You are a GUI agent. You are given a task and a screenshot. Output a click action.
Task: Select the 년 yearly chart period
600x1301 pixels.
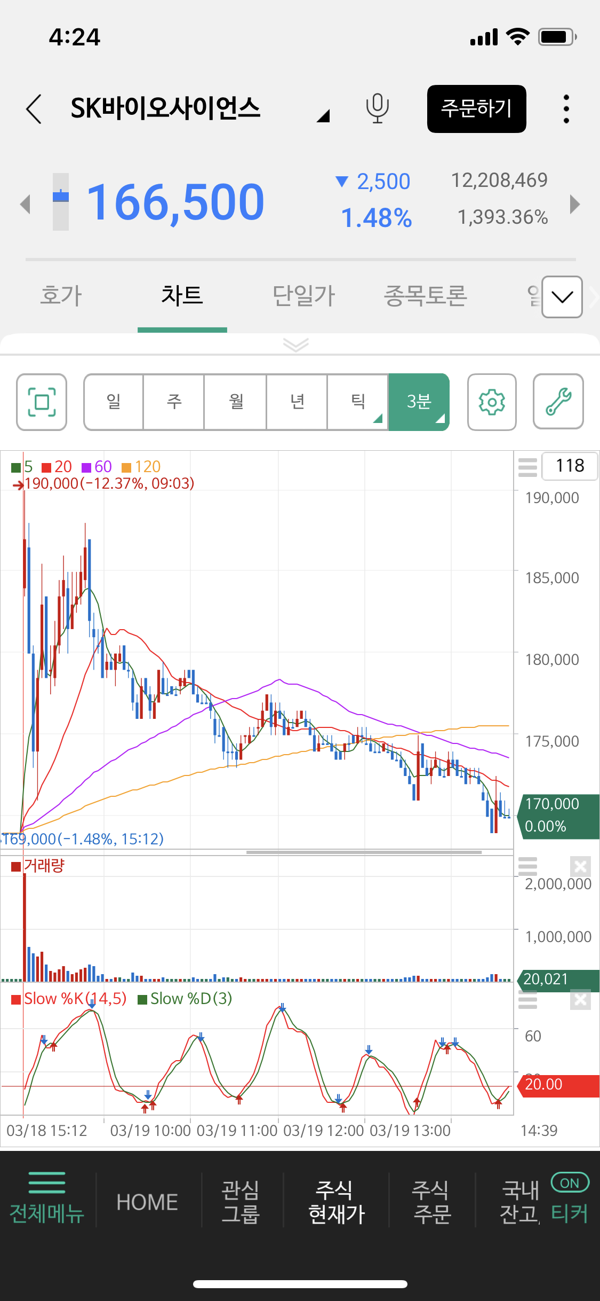pyautogui.click(x=297, y=402)
